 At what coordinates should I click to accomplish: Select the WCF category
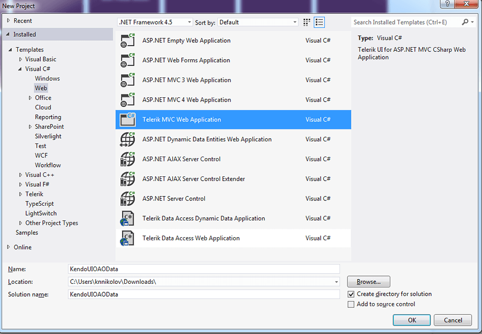click(x=41, y=155)
